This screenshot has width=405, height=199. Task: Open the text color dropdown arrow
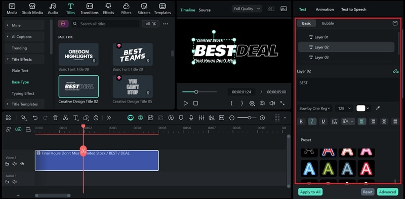tap(368, 108)
